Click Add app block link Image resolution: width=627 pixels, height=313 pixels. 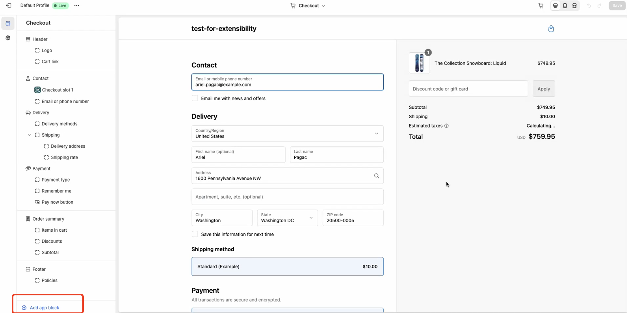pyautogui.click(x=44, y=308)
